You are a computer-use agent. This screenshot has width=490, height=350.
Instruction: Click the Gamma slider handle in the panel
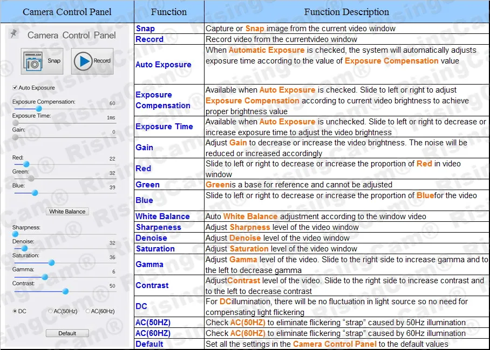[45, 277]
